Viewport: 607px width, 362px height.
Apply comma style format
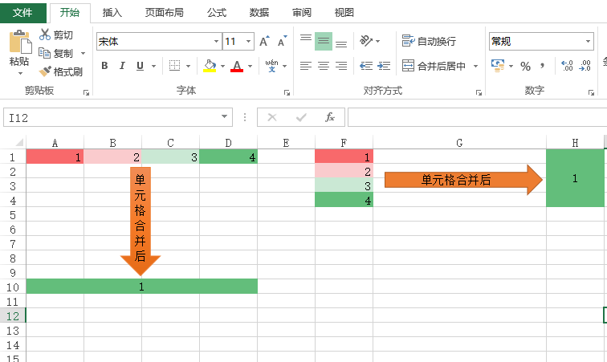(x=543, y=66)
